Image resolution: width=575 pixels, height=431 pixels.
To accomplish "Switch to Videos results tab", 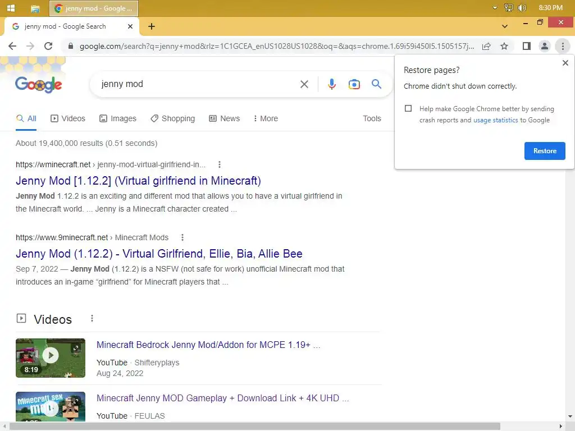I will pyautogui.click(x=68, y=118).
